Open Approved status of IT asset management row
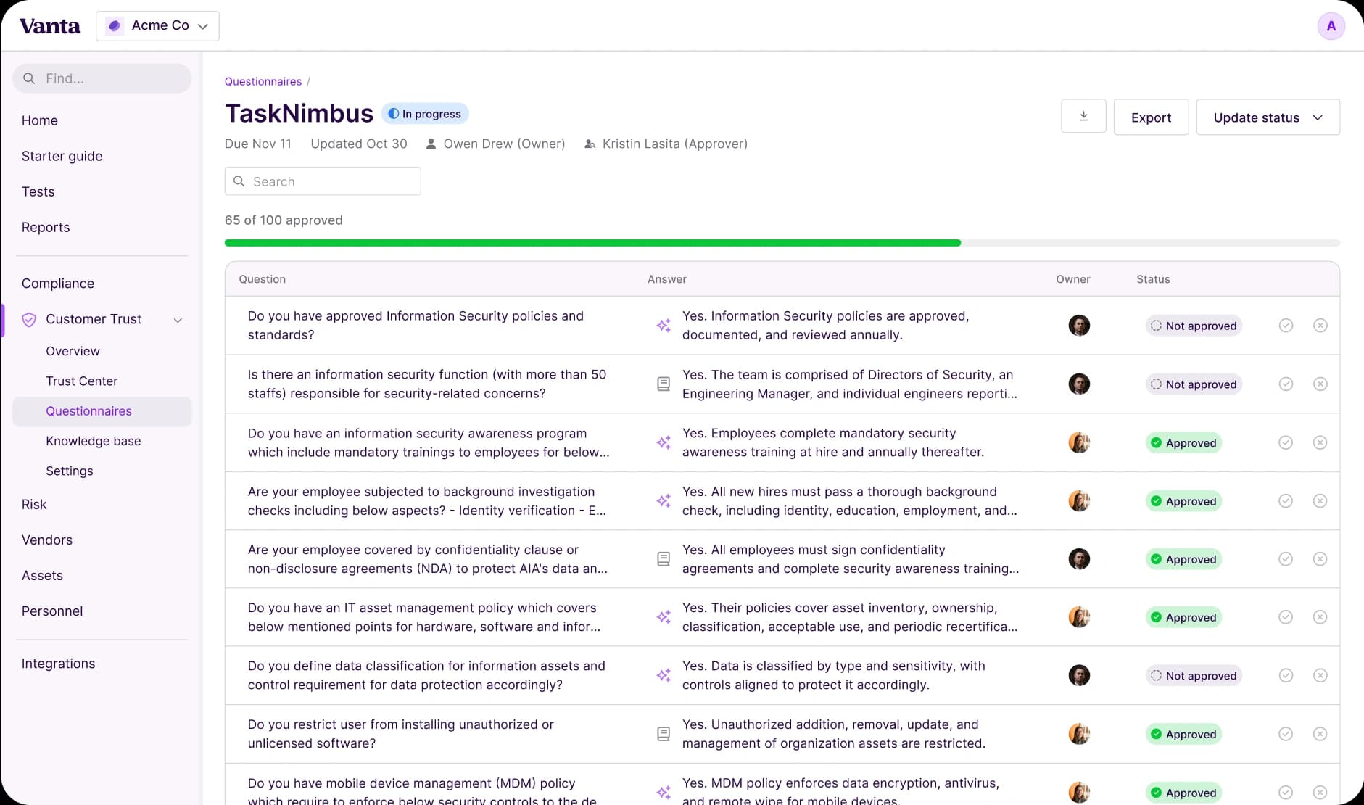 pos(1183,617)
